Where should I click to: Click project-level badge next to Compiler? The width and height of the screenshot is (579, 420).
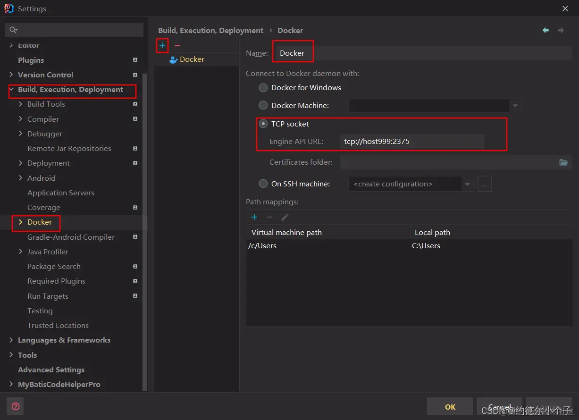[135, 119]
